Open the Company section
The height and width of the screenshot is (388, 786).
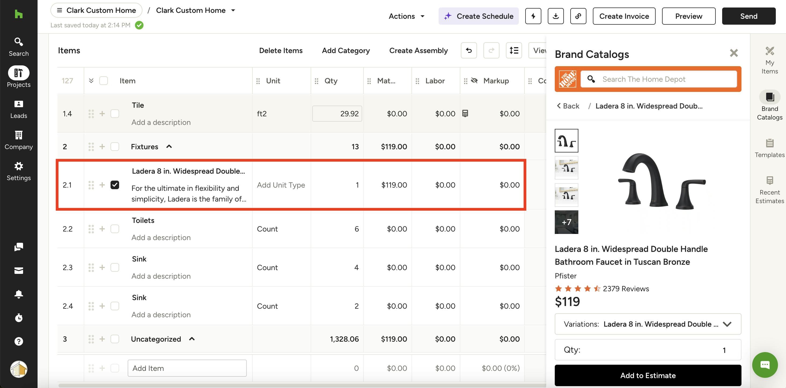(x=19, y=140)
